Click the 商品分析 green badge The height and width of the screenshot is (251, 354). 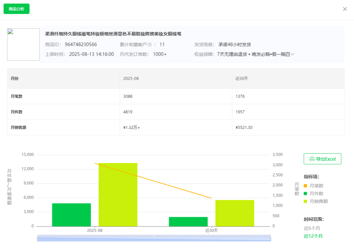[x=16, y=9]
